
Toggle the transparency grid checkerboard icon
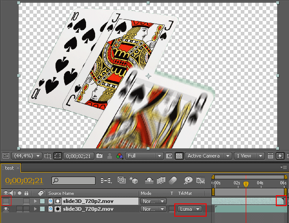pos(179,156)
